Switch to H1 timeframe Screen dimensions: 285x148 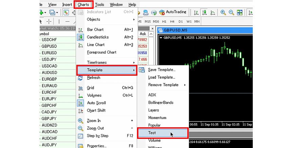(x=164, y=21)
